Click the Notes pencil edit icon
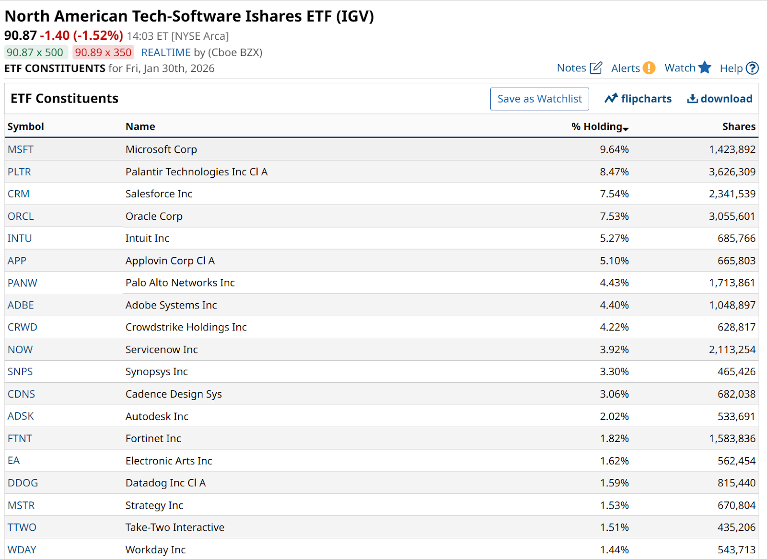This screenshot has width=767, height=559. pyautogui.click(x=596, y=68)
